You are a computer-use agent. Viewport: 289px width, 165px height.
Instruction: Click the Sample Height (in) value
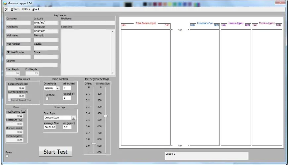click(17, 88)
